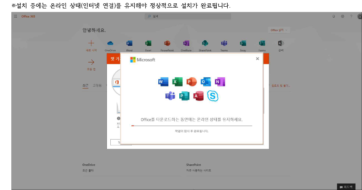Open the OneDrive app icon

click(110, 43)
